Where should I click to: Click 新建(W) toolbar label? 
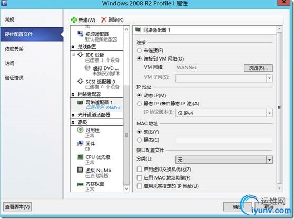click(x=86, y=20)
